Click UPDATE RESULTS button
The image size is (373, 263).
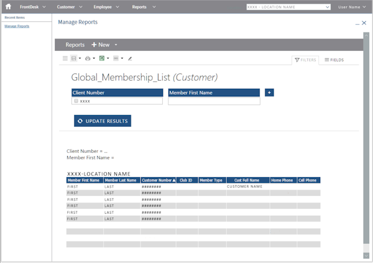[x=103, y=121]
